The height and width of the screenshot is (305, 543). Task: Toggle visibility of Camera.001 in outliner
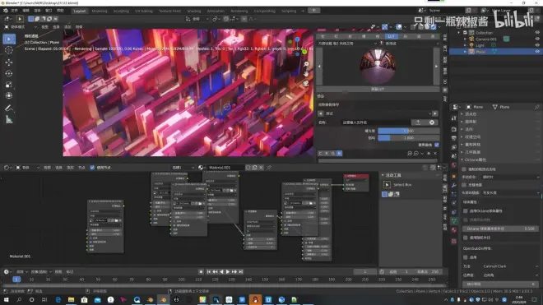point(537,39)
